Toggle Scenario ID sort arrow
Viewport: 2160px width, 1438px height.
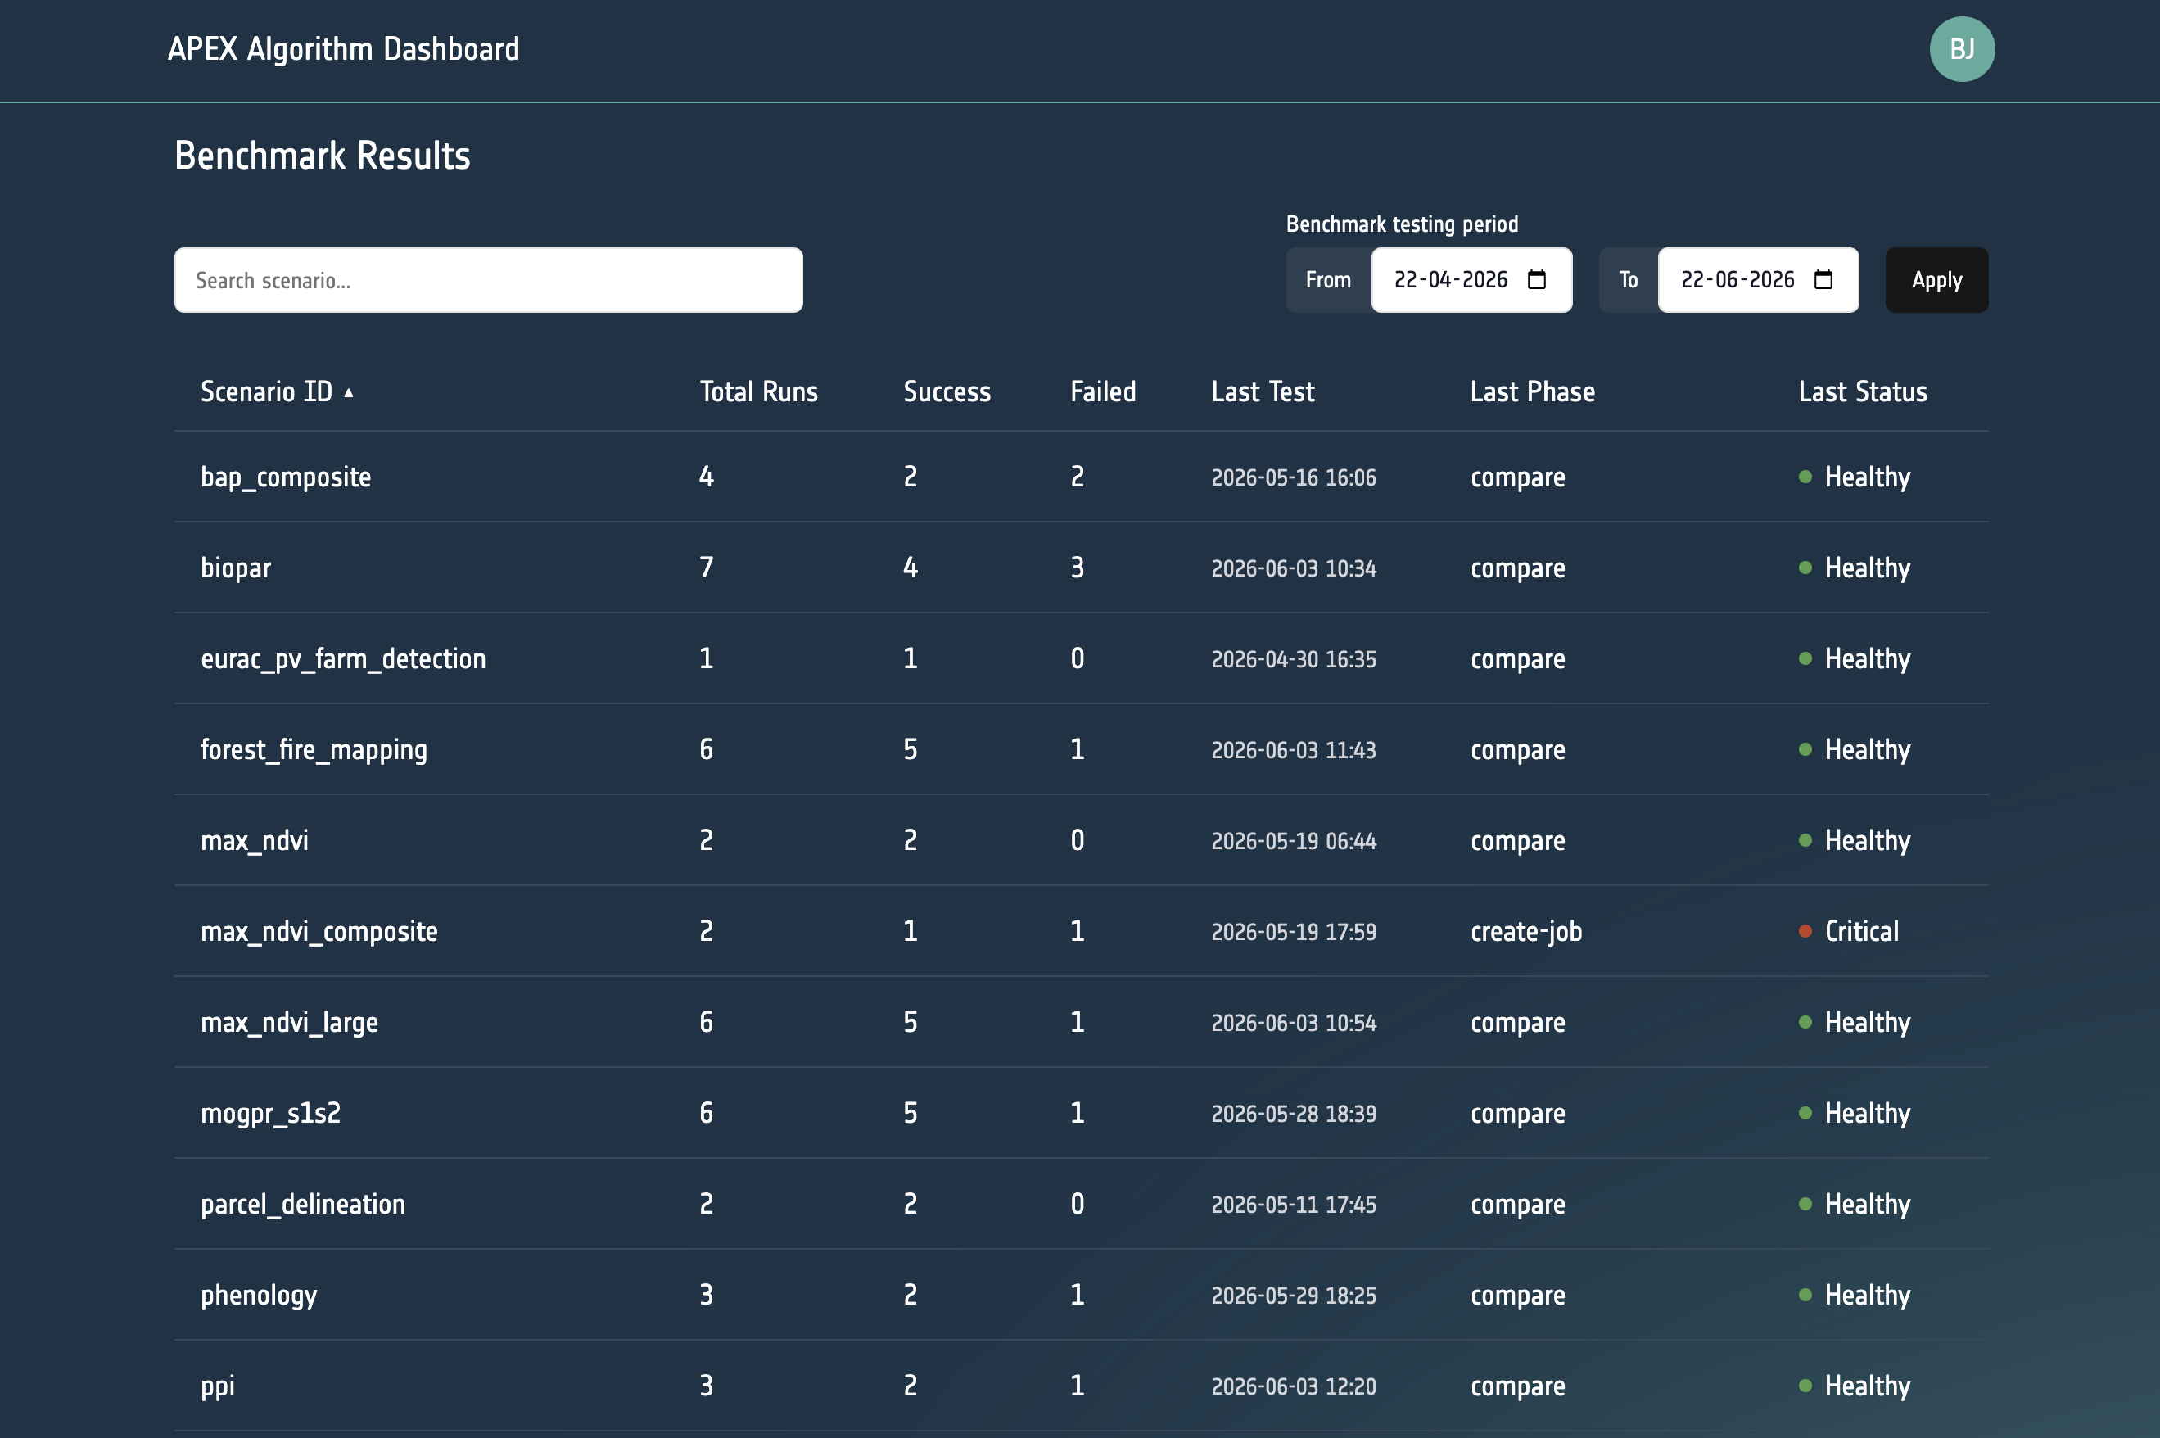point(348,392)
